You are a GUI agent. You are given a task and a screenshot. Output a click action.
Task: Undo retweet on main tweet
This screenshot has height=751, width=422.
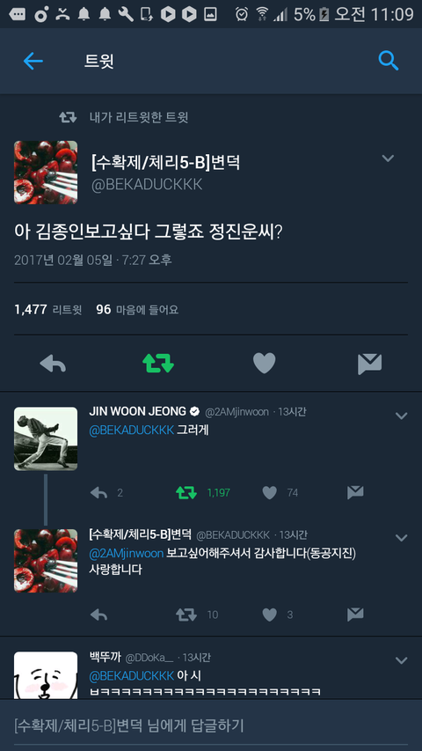(158, 364)
